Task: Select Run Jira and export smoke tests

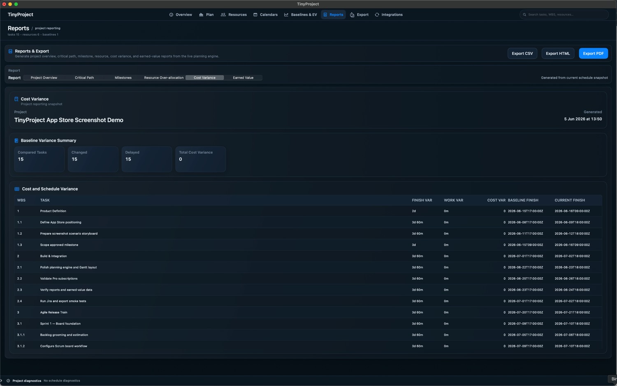Action: click(x=308, y=301)
